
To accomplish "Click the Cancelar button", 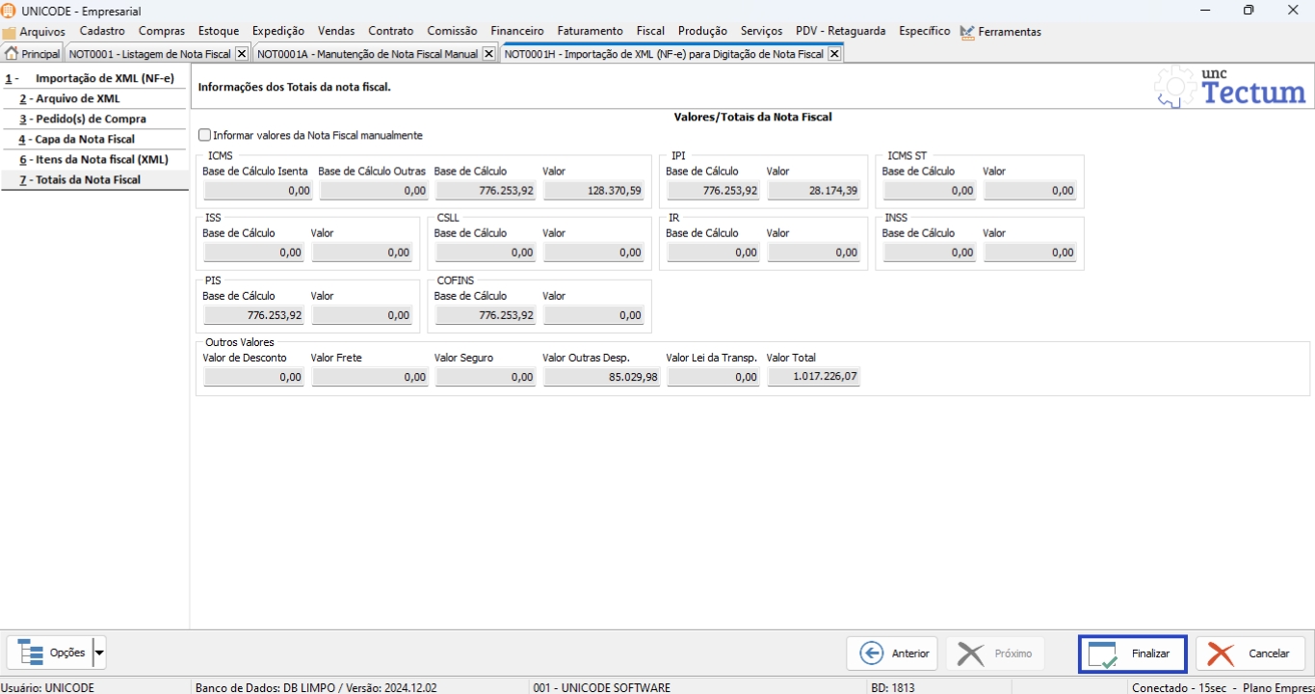I will pos(1249,654).
